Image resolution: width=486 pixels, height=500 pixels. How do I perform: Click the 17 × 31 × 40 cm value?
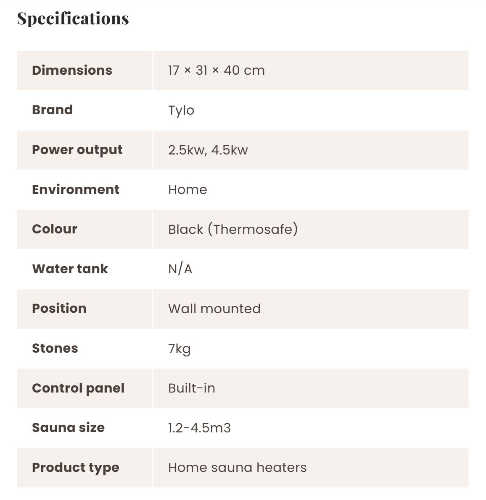pos(216,70)
